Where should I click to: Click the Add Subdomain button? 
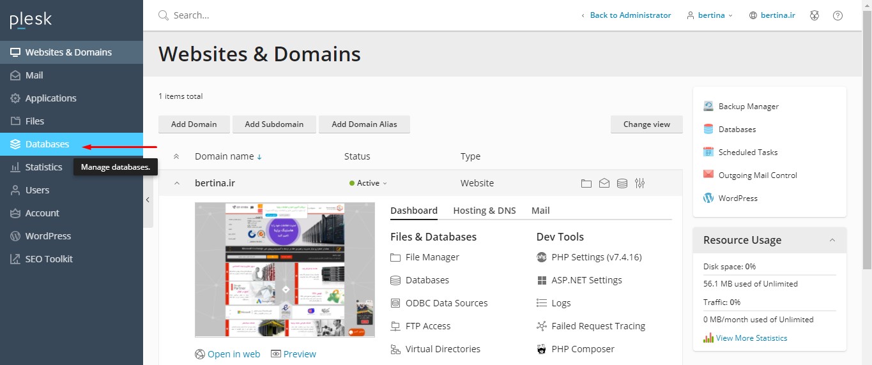274,124
